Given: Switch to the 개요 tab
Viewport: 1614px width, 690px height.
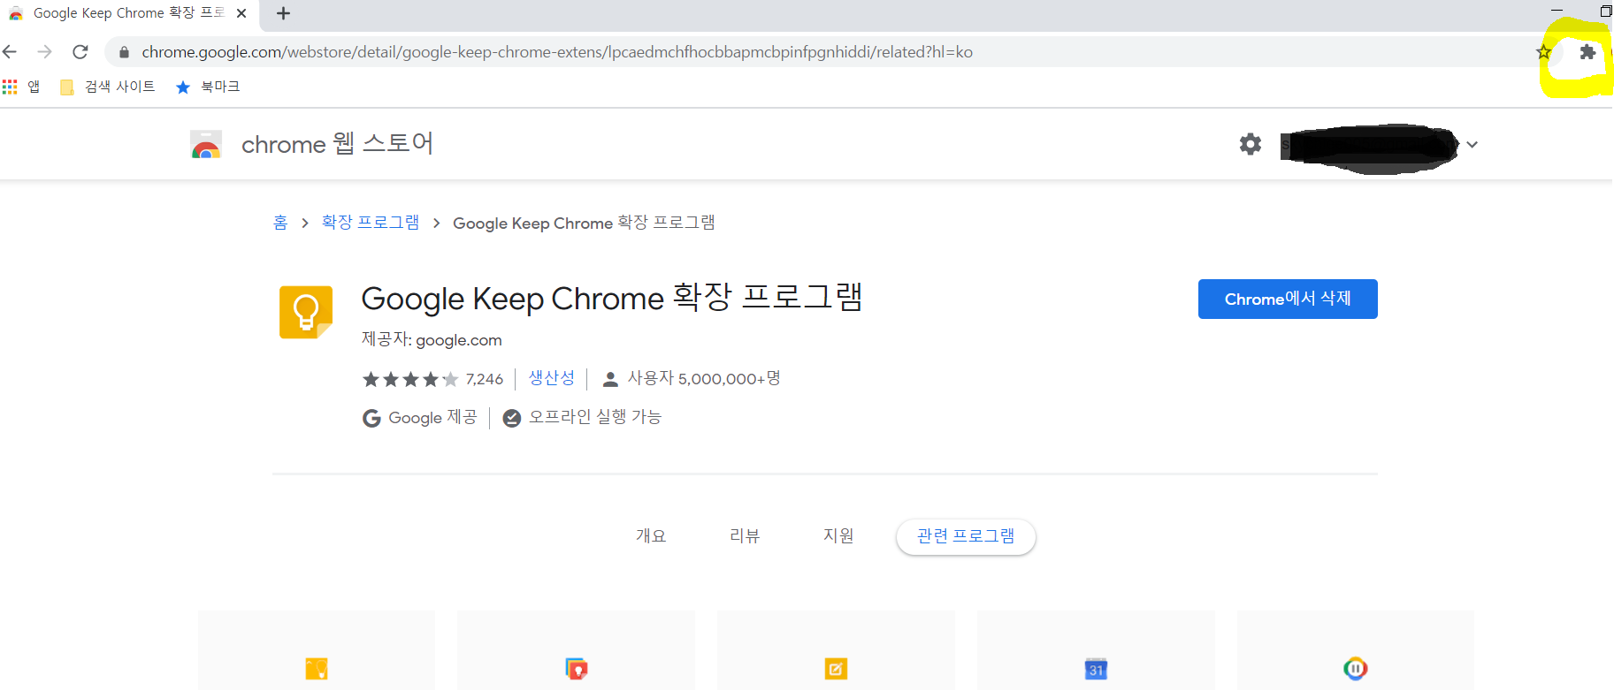Looking at the screenshot, I should [x=651, y=536].
